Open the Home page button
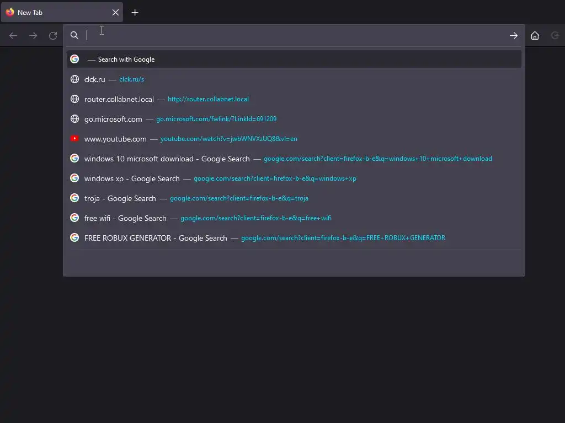Viewport: 565px width, 423px height. pyautogui.click(x=535, y=36)
